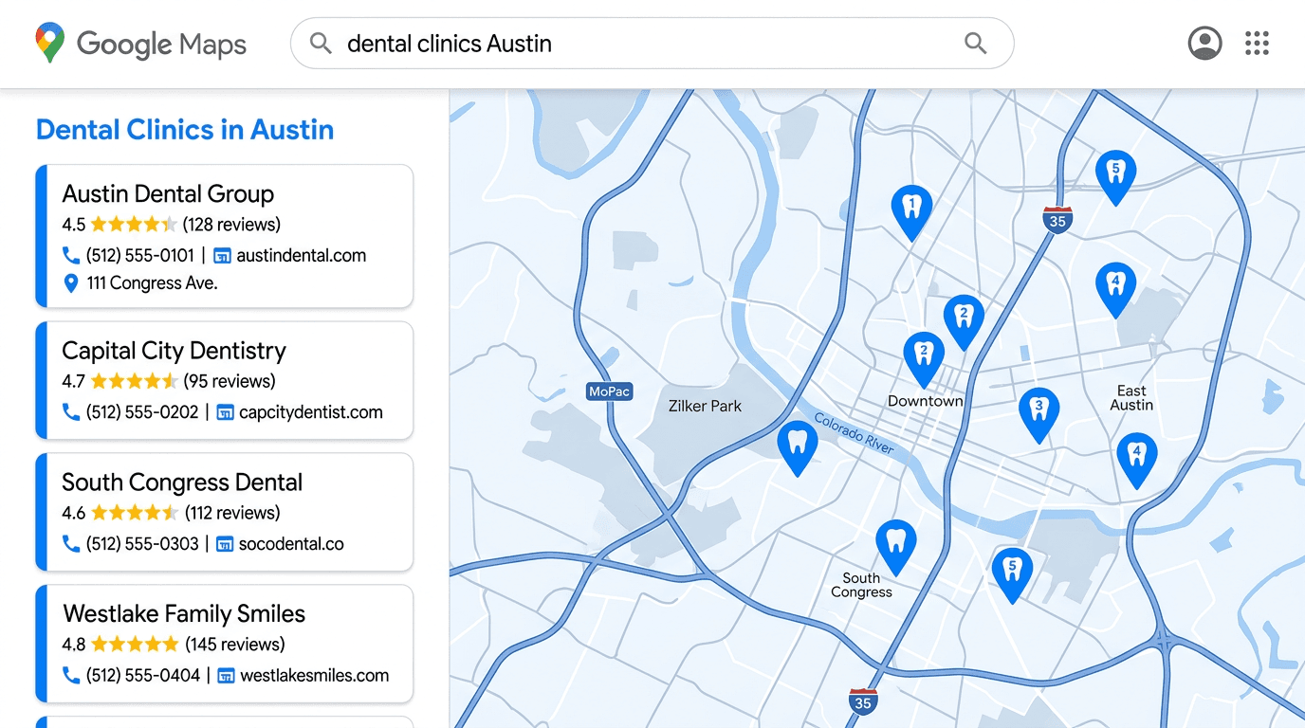The image size is (1305, 728).
Task: Click phone icon on Austin Dental Group card
Action: point(70,255)
